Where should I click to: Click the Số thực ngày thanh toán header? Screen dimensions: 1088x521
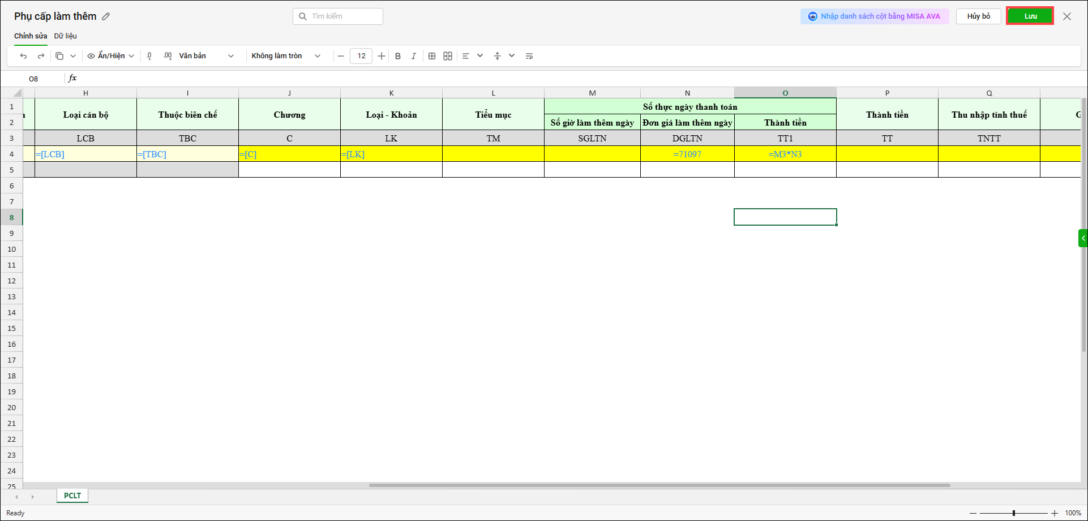click(x=690, y=106)
